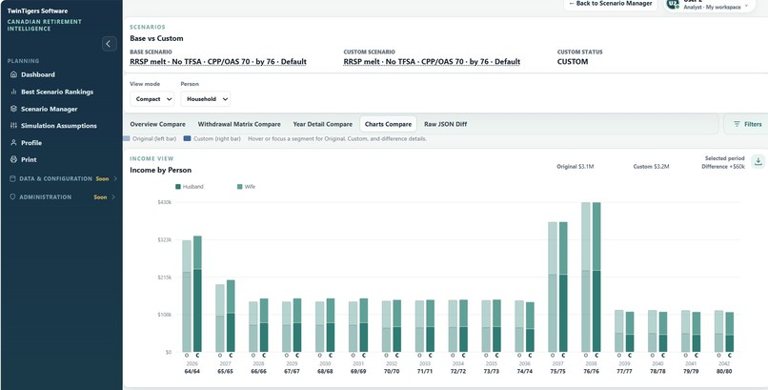Click the 2032 custom income bar

[x=396, y=326]
